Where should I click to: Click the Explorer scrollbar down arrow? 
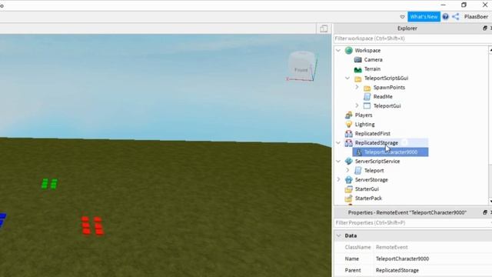click(490, 201)
